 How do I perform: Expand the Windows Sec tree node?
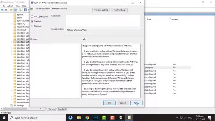pyautogui.click(x=12, y=96)
